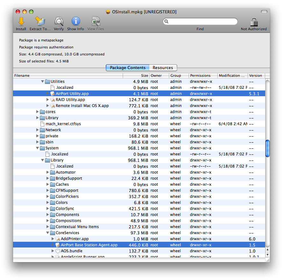
Task: Expand the AOS.bundle row
Action: 53,251
